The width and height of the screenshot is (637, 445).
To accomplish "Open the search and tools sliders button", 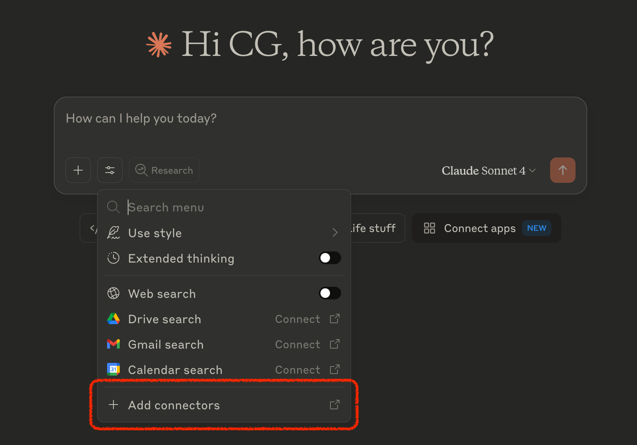I will (x=110, y=170).
